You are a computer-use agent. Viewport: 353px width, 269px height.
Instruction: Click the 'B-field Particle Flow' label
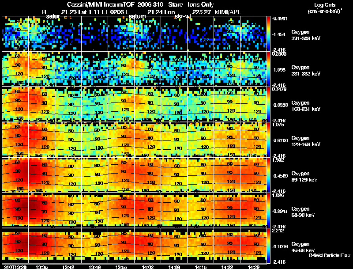[330, 255]
